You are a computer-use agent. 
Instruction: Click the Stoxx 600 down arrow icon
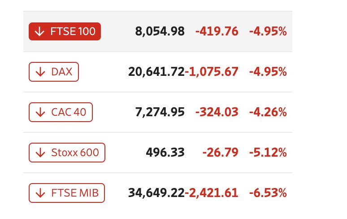[x=40, y=153]
